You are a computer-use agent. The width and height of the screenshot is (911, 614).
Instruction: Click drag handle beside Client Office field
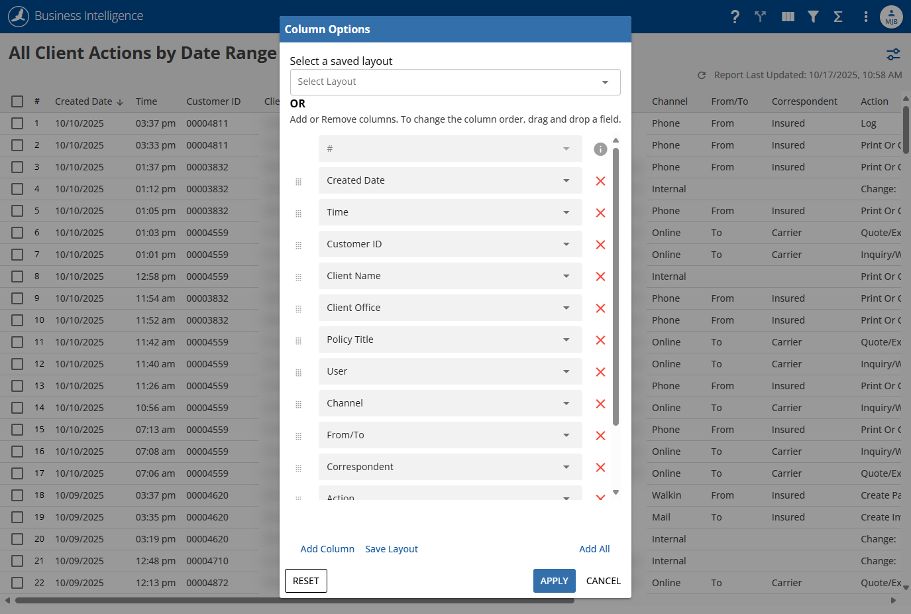[x=298, y=309]
